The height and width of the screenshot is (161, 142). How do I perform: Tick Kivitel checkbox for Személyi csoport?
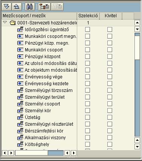(110, 104)
